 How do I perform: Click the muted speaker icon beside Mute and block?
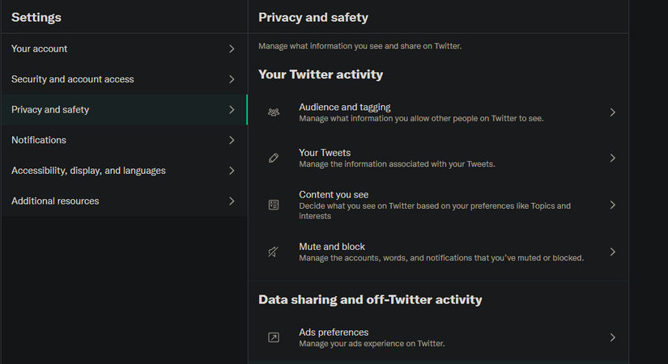click(274, 252)
